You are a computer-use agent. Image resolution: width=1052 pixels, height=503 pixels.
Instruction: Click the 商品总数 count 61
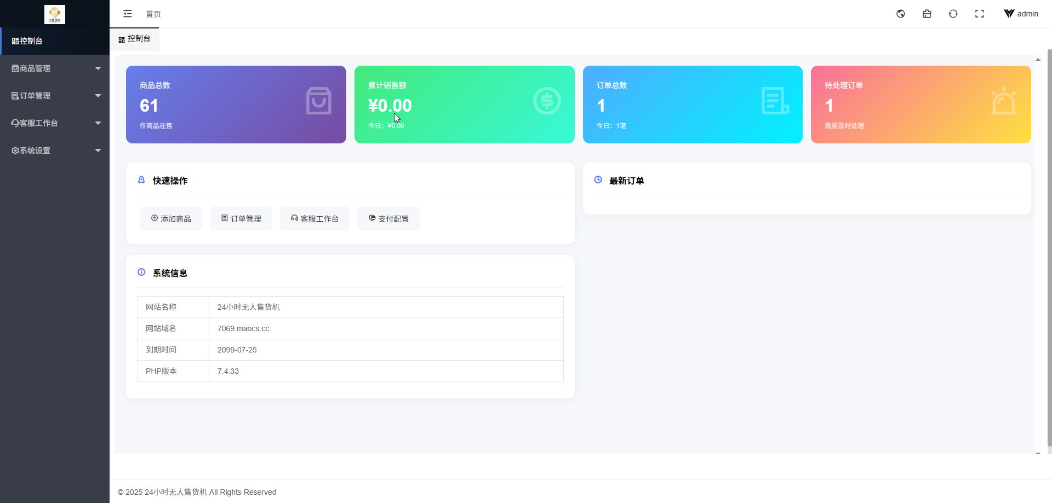coord(149,106)
